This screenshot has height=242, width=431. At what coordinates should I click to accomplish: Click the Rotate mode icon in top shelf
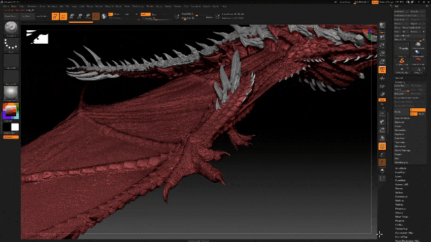[88, 16]
